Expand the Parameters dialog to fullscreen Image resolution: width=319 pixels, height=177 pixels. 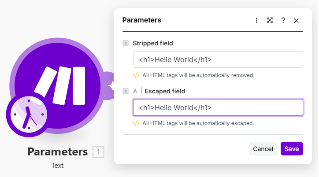click(x=270, y=20)
